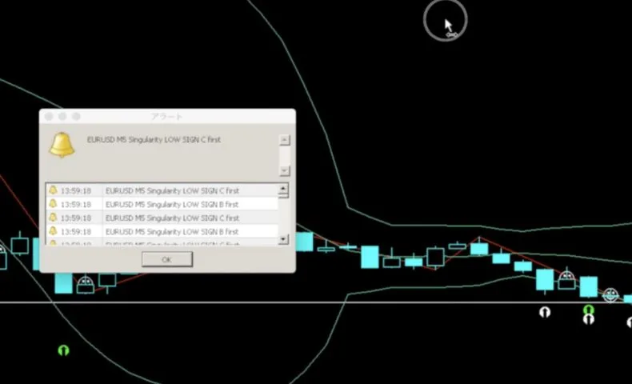
Task: Select the alert message text beside large bell
Action: 154,140
